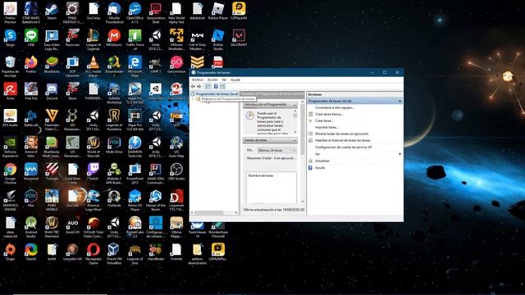This screenshot has height=295, width=525.
Task: Open Battle.net desktop icon
Action: 31,118
